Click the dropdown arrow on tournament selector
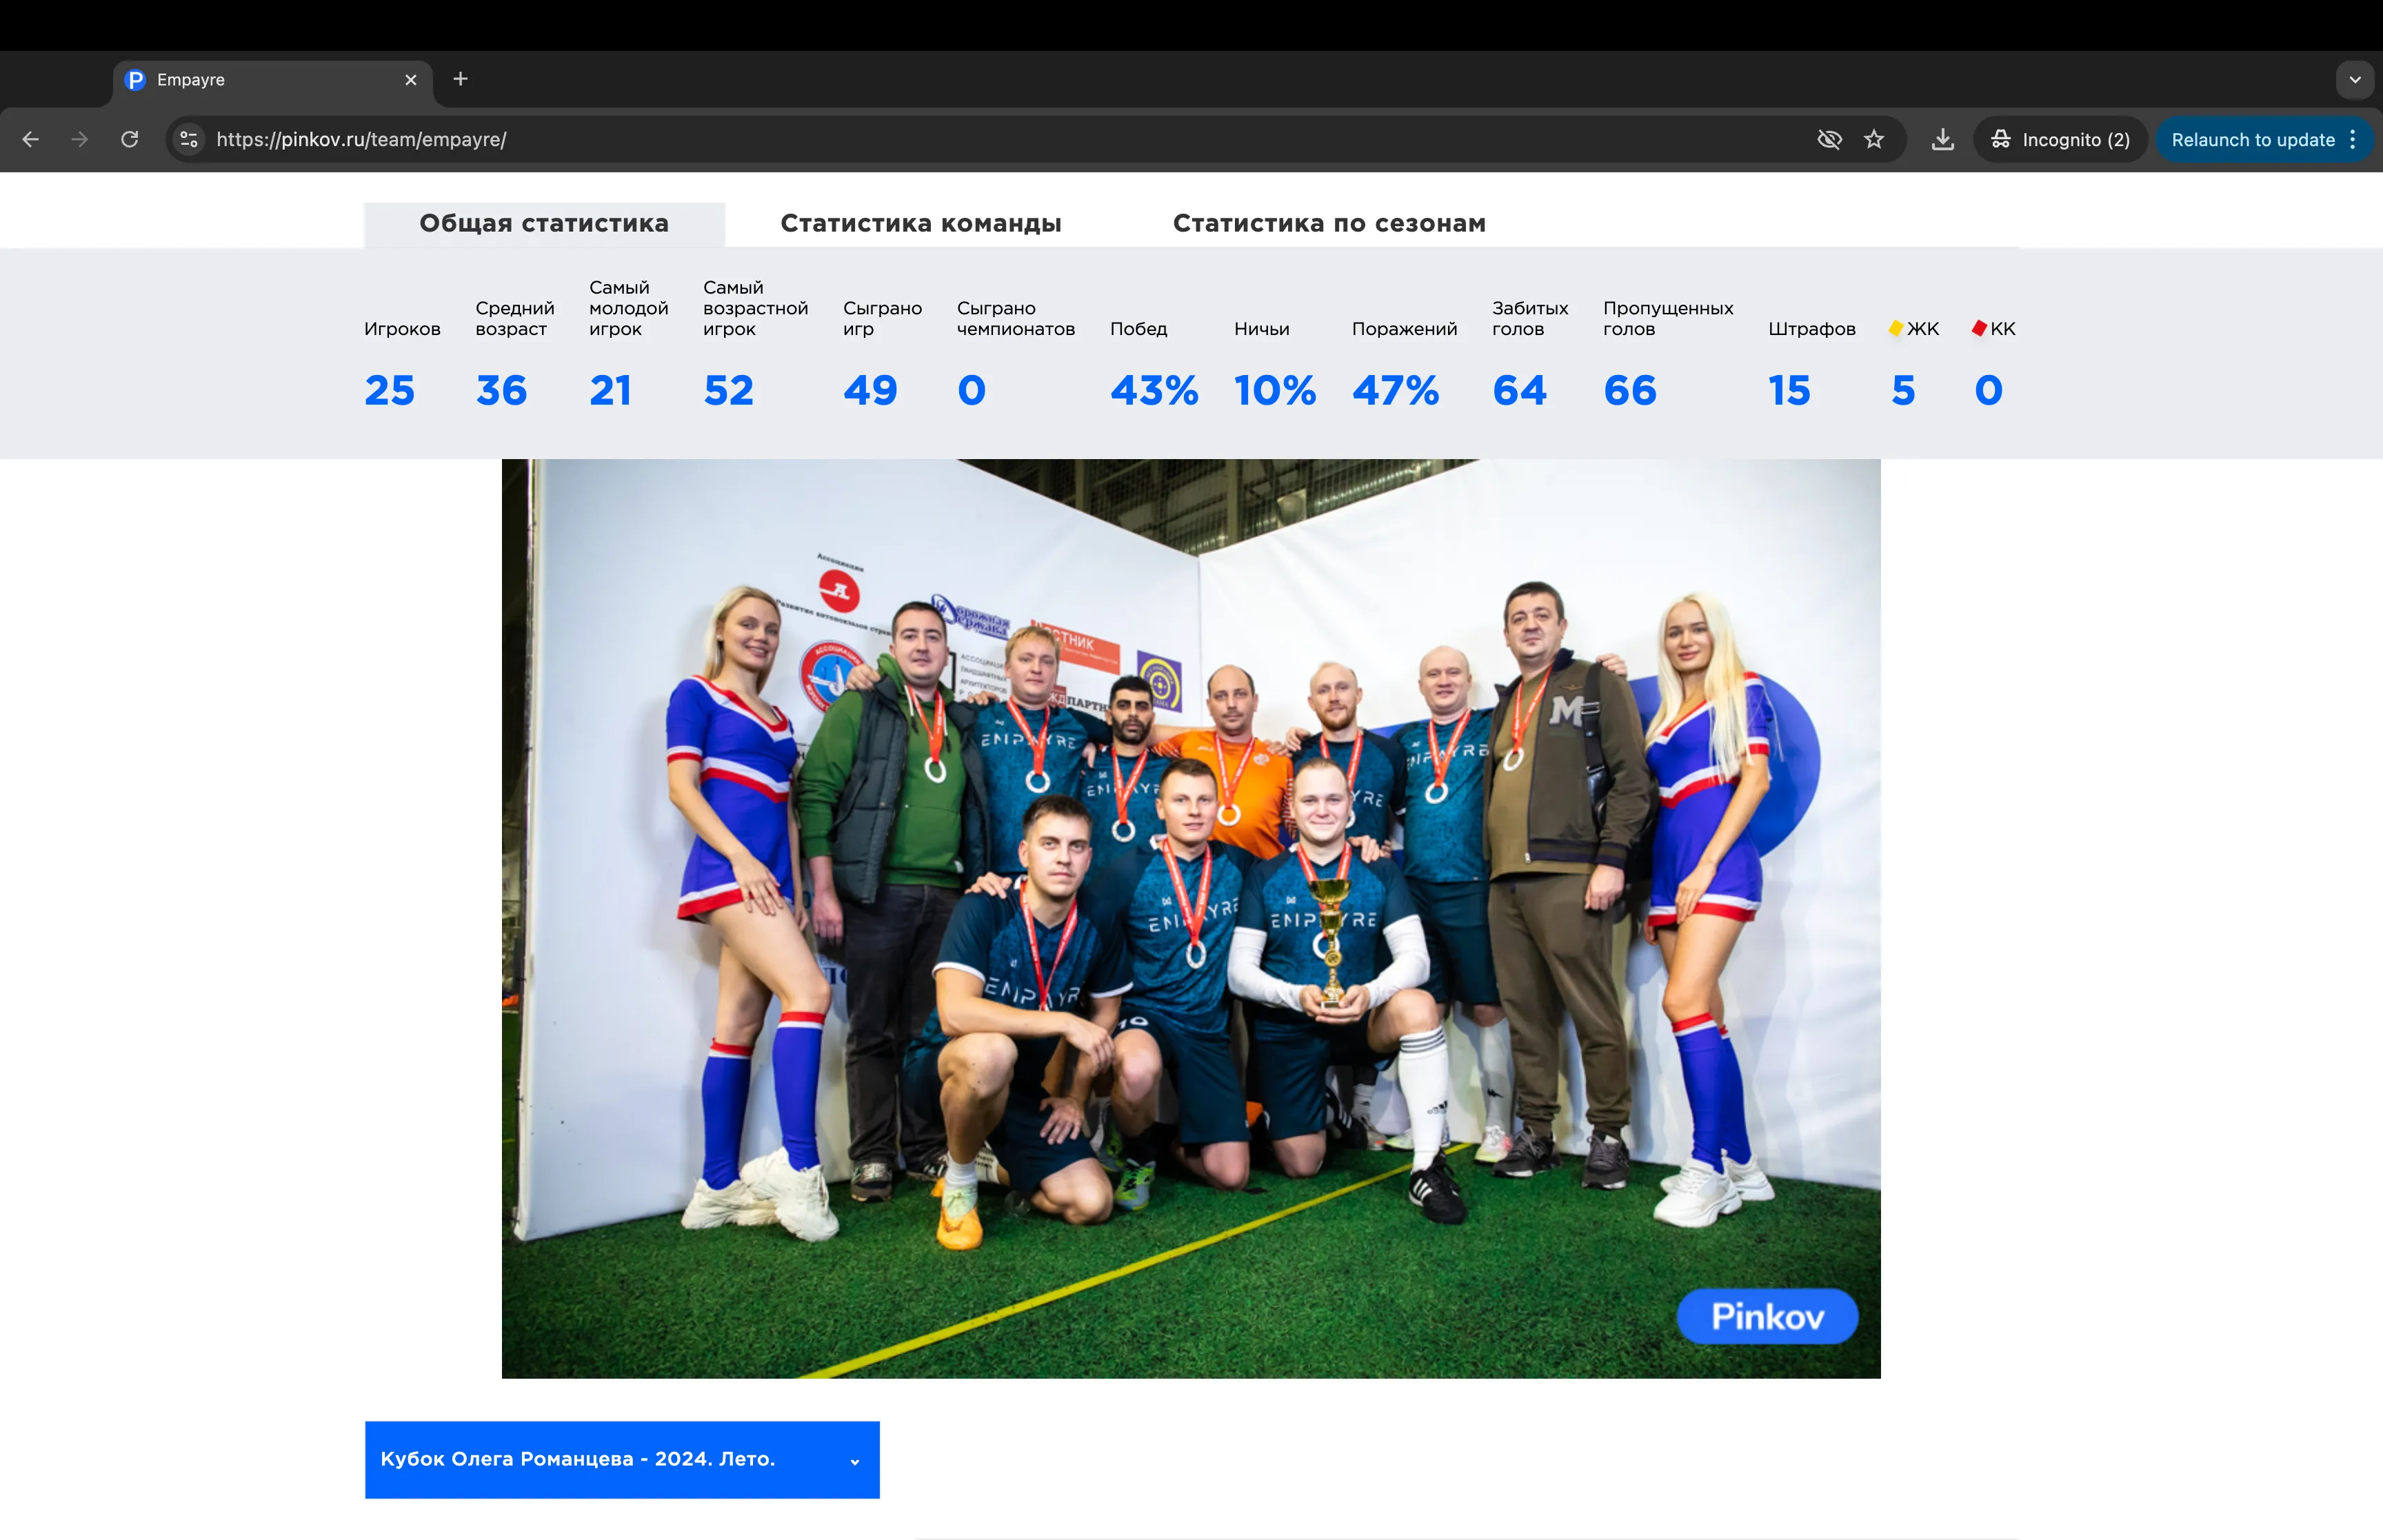This screenshot has width=2383, height=1540. (855, 1462)
